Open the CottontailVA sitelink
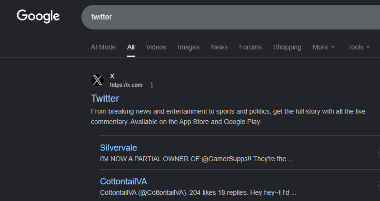380x201 pixels. (x=123, y=182)
